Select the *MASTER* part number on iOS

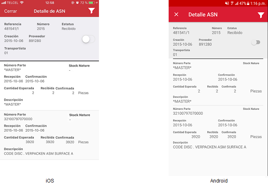tap(12, 70)
